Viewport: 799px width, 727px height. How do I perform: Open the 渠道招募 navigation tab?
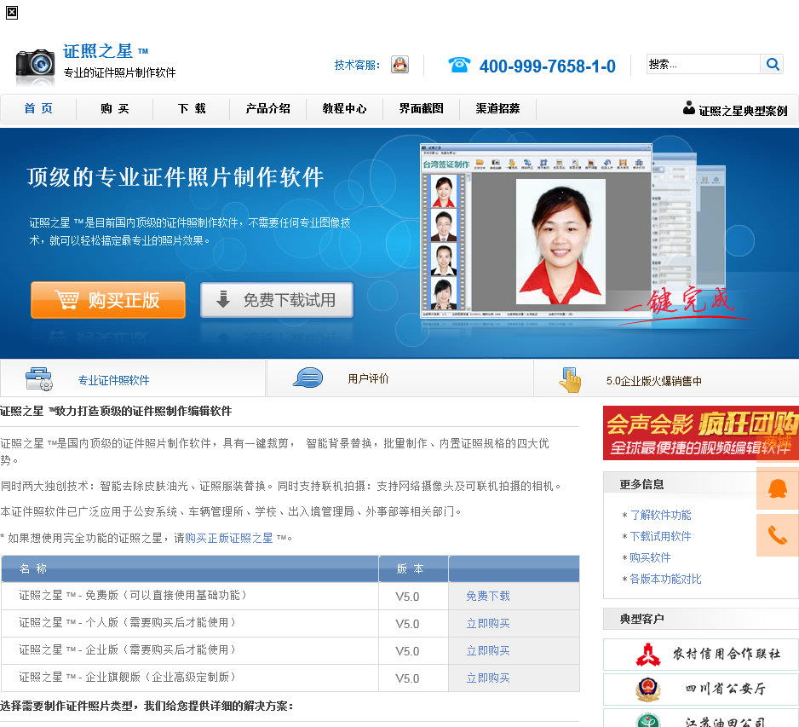pos(497,108)
